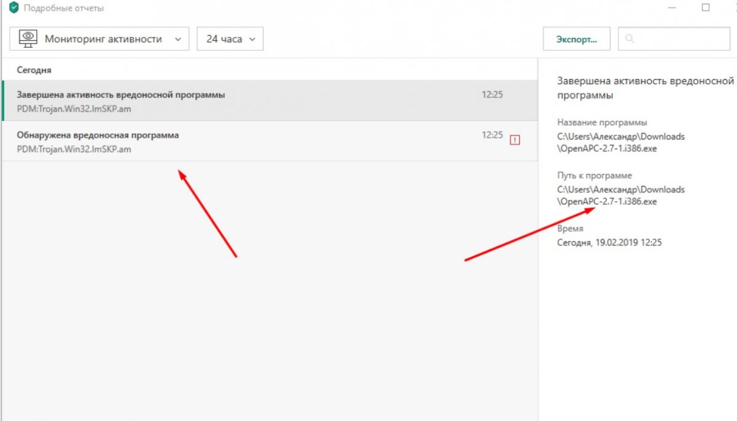
Task: Click the Сегодня group header
Action: click(x=34, y=70)
